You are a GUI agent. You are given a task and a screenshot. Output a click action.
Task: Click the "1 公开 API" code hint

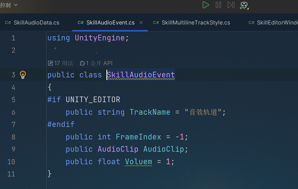coord(99,63)
